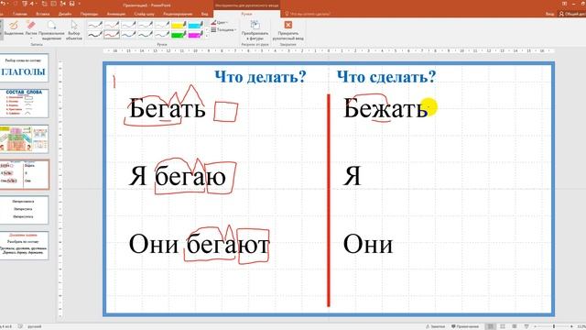This screenshot has height=330, width=586.
Task: Expand the Ластик eraser options arrow
Action: coord(31,38)
